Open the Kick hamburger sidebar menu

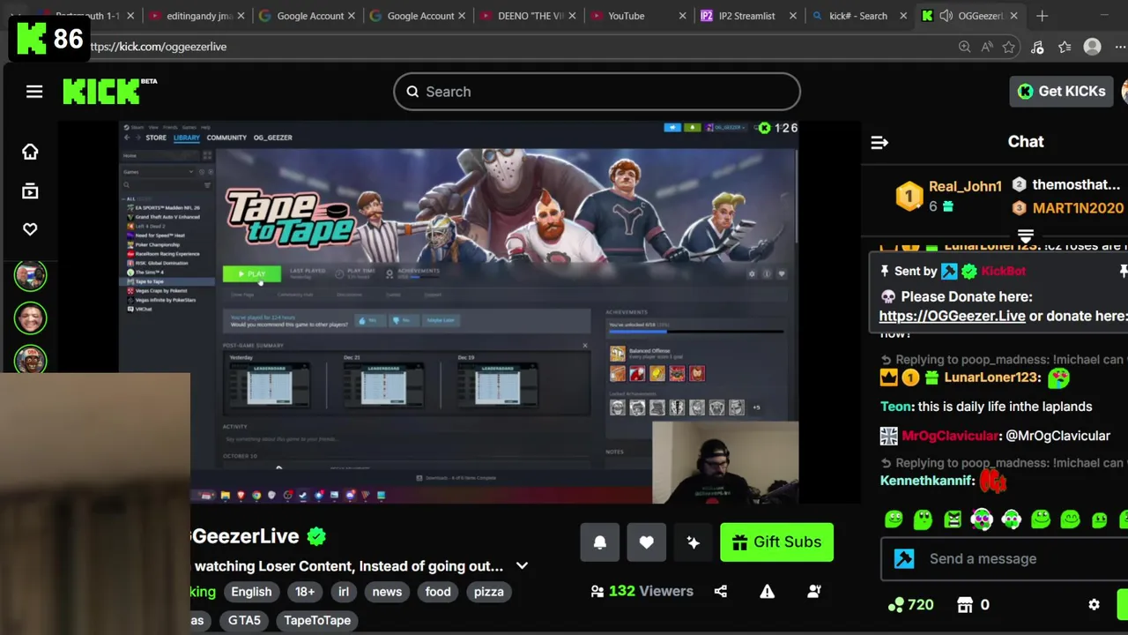pyautogui.click(x=34, y=92)
